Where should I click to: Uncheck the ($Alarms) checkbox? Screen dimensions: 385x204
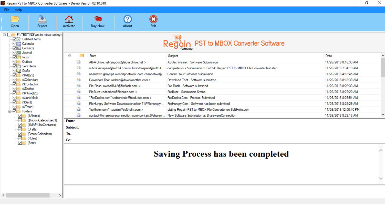click(x=20, y=116)
